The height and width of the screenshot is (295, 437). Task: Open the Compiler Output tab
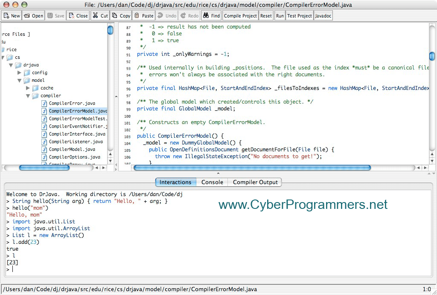point(255,182)
